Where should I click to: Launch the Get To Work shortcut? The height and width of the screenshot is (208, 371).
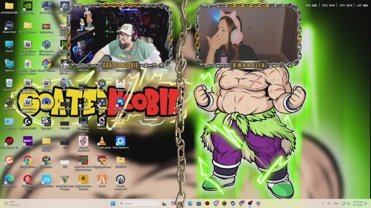46,8
